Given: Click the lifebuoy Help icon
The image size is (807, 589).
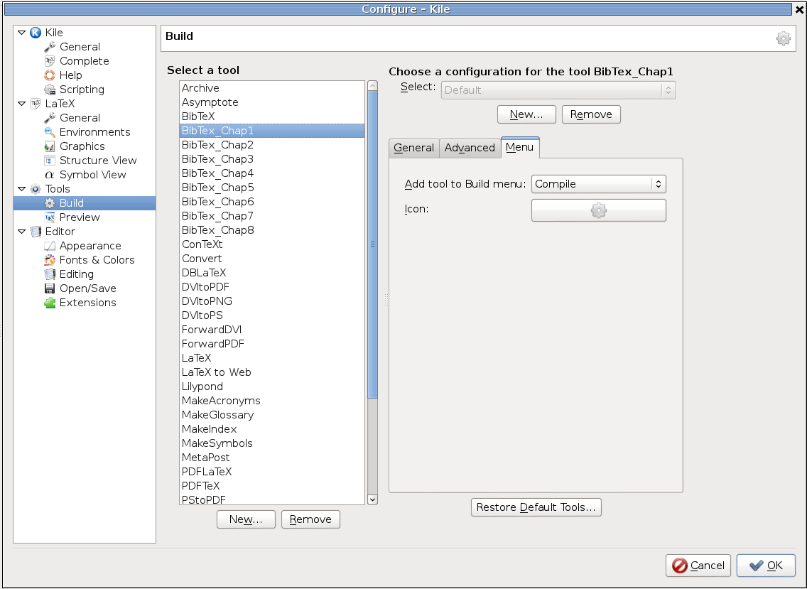Looking at the screenshot, I should (50, 75).
